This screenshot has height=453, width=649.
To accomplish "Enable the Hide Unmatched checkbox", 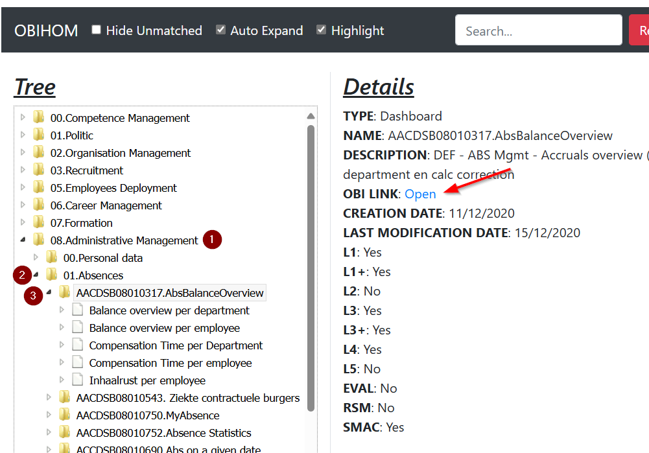I will (96, 30).
